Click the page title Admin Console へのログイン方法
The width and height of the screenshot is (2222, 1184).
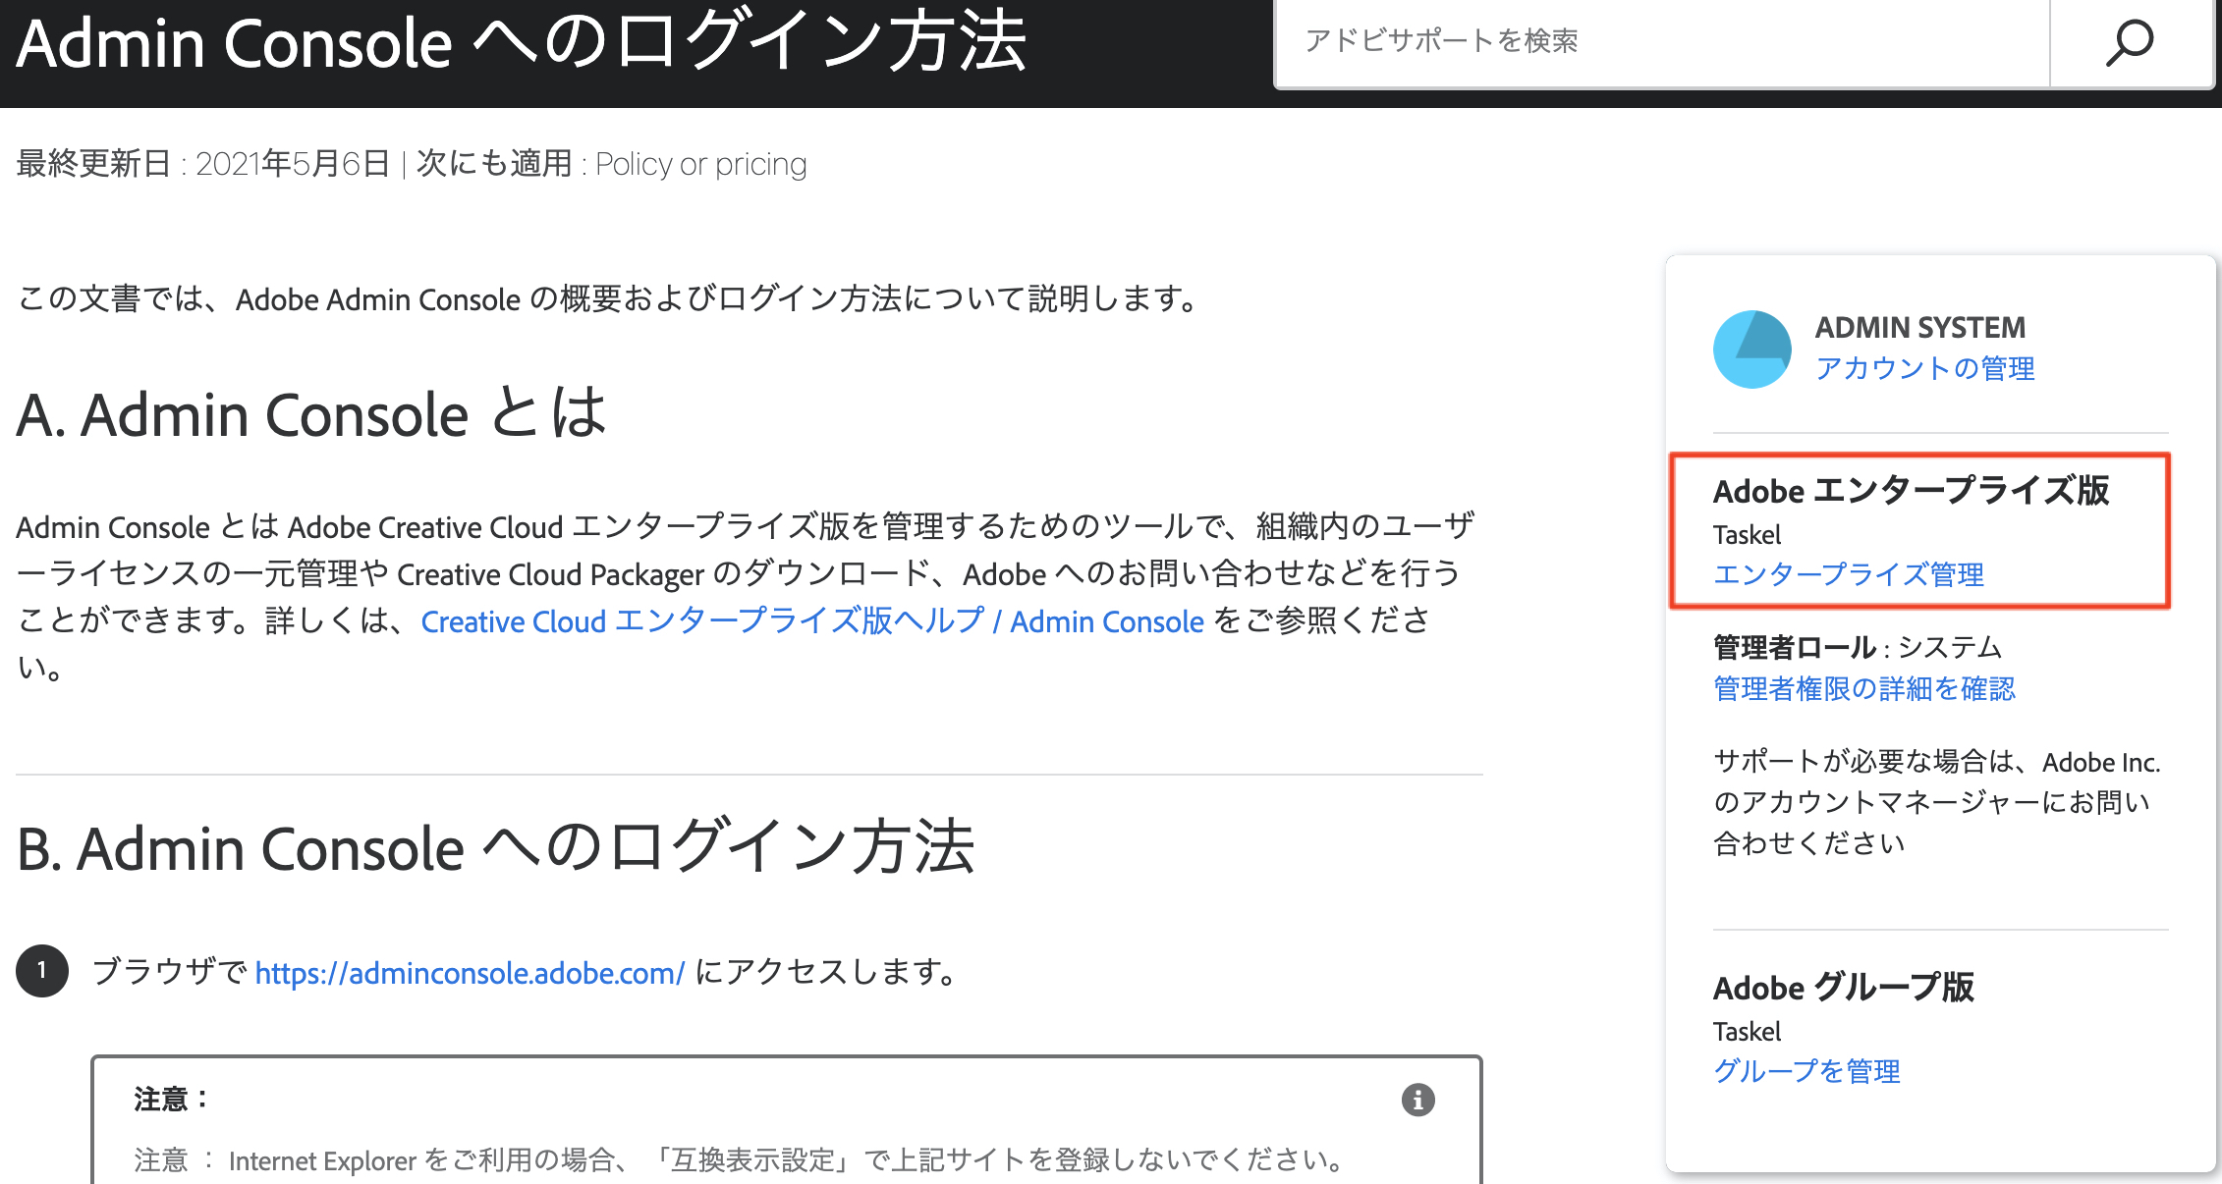pyautogui.click(x=521, y=43)
